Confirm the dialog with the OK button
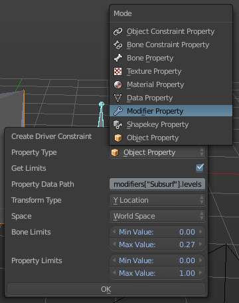 coord(106,289)
